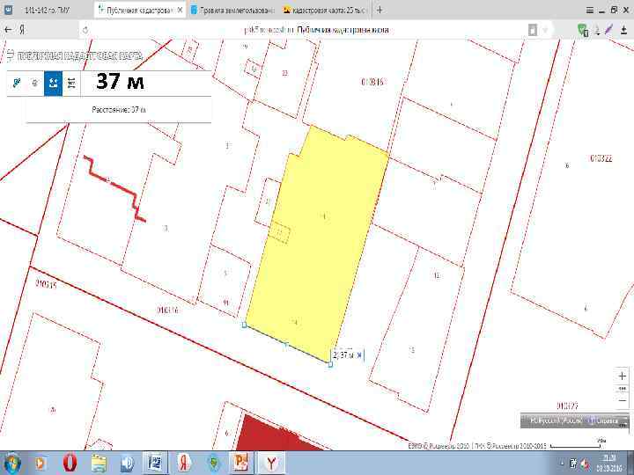This screenshot has width=634, height=475.
Task: Select the first measurement tool icon
Action: pos(17,84)
